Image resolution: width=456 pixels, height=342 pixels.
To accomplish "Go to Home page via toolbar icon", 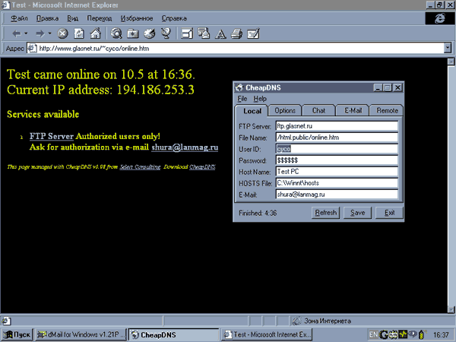I will tap(94, 33).
